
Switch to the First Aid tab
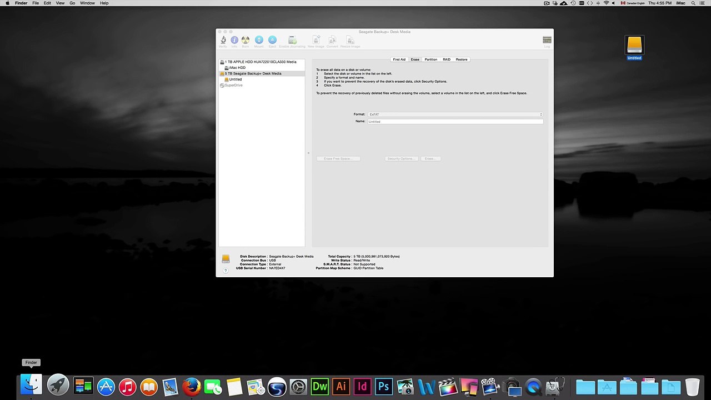(x=399, y=59)
